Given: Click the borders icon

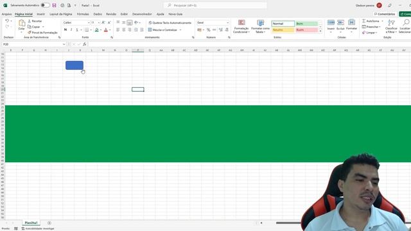Looking at the screenshot, I should 87,30.
